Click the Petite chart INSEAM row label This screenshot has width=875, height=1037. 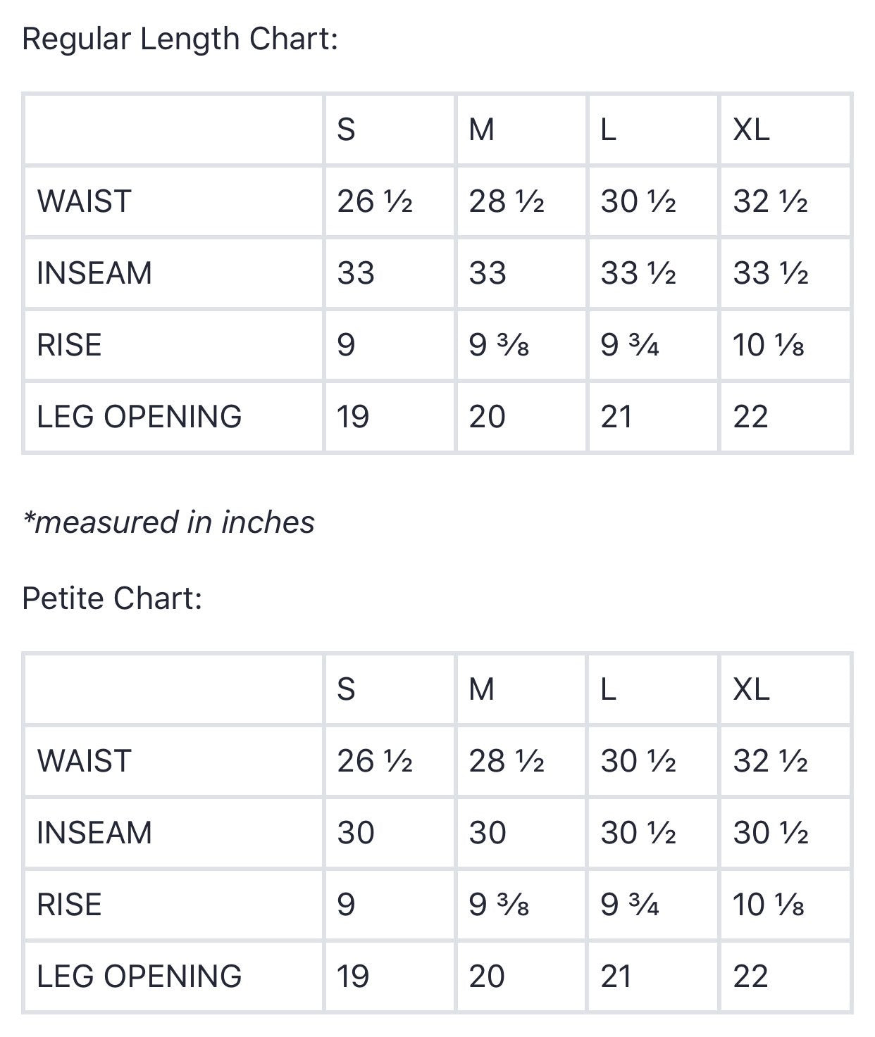click(94, 833)
